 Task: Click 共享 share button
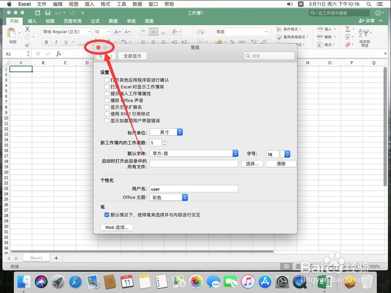coord(367,21)
